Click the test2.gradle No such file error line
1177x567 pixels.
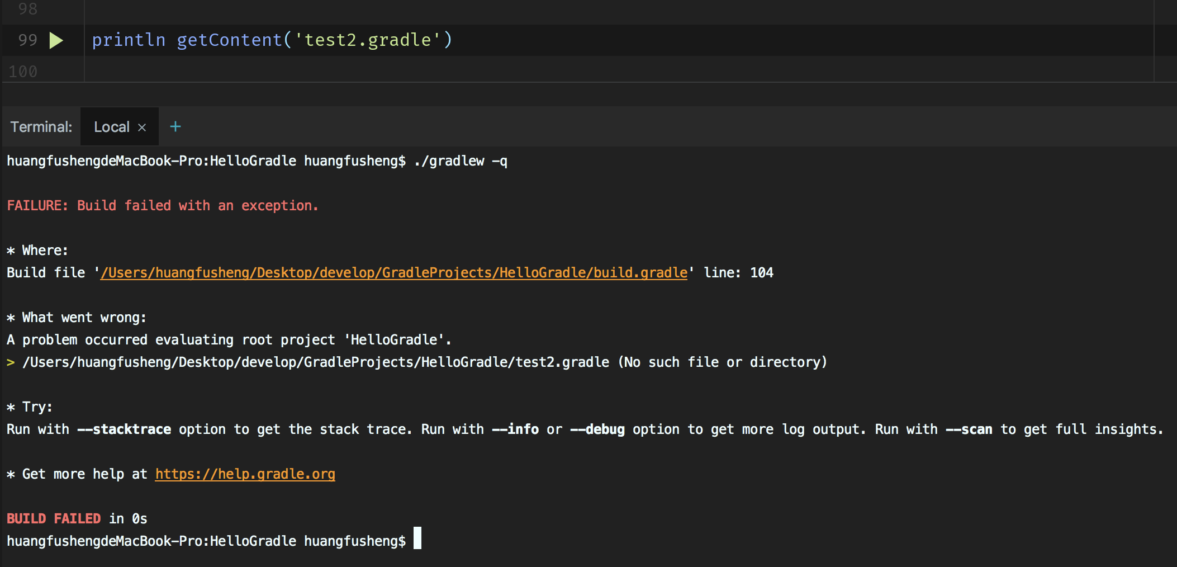[x=417, y=362]
